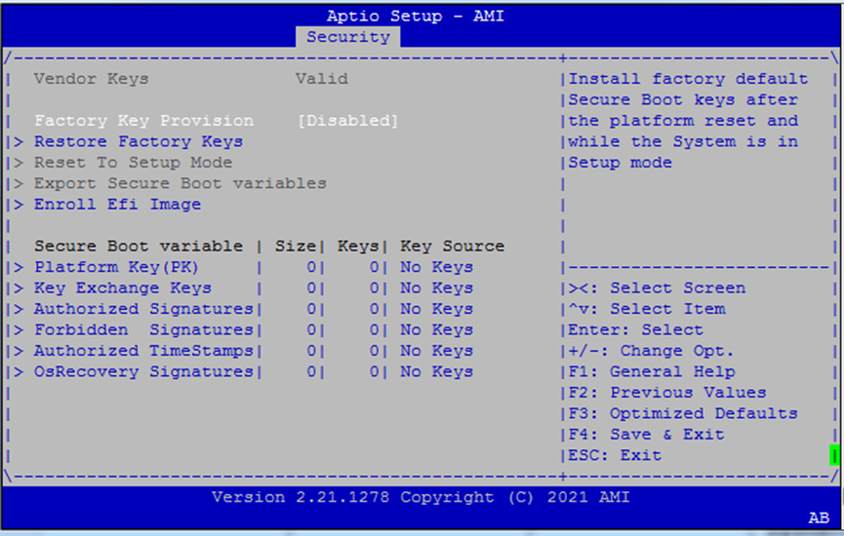Open Authorized TimeStamps entry

tap(143, 351)
